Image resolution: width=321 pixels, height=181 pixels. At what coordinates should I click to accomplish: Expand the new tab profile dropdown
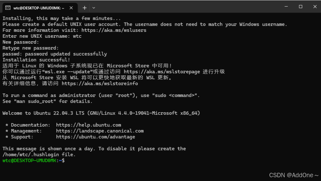(93, 8)
